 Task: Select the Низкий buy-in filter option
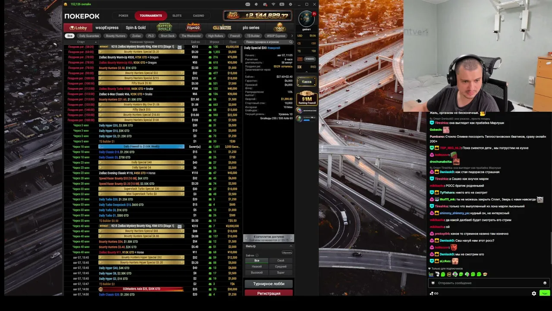tap(257, 267)
